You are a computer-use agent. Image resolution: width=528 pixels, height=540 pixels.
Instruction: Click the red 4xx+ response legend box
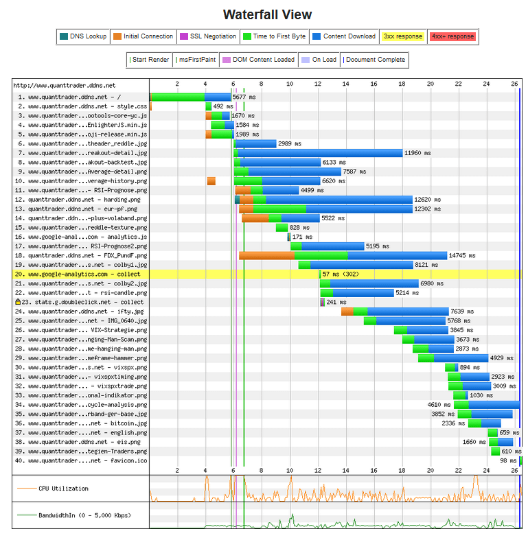(x=452, y=36)
